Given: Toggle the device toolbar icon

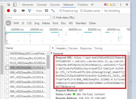Looking at the screenshot, I should click(x=15, y=5).
